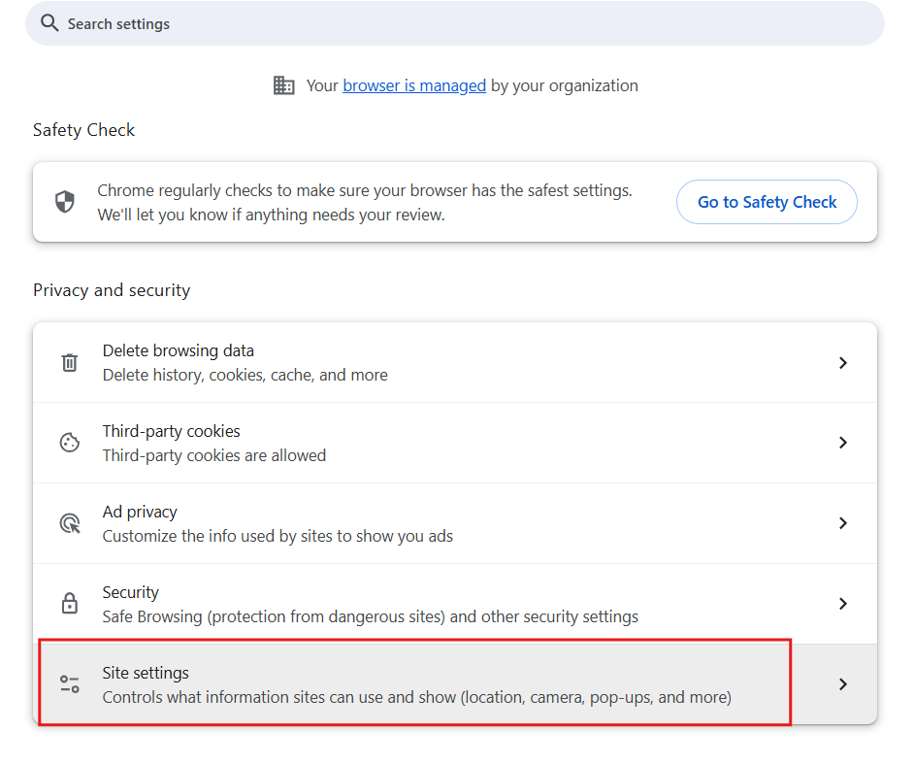This screenshot has height=764, width=915.
Task: Open Third-party cookies settings
Action: tap(454, 443)
